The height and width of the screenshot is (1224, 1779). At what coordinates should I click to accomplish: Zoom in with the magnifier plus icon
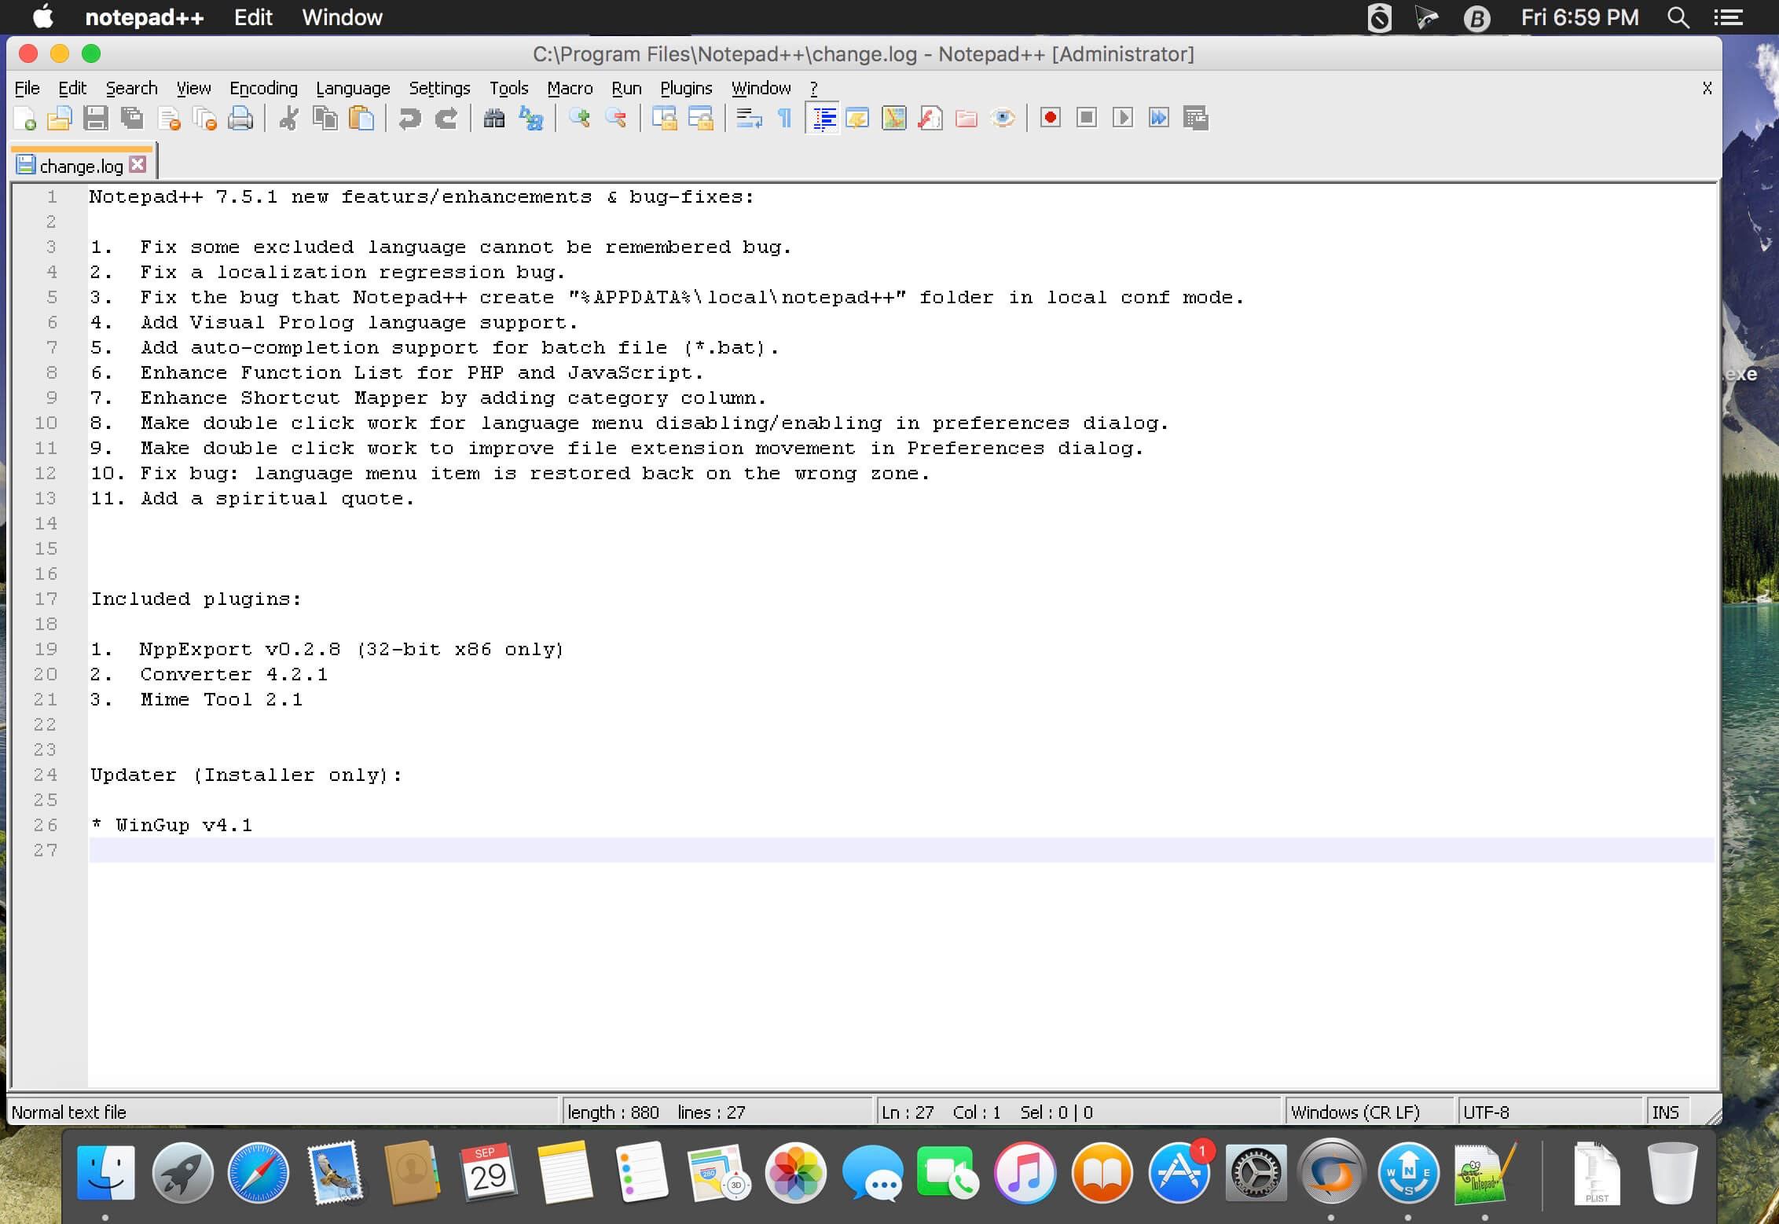click(x=580, y=119)
